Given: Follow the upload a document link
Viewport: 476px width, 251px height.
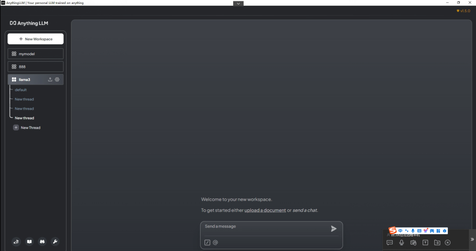Looking at the screenshot, I should (x=265, y=210).
